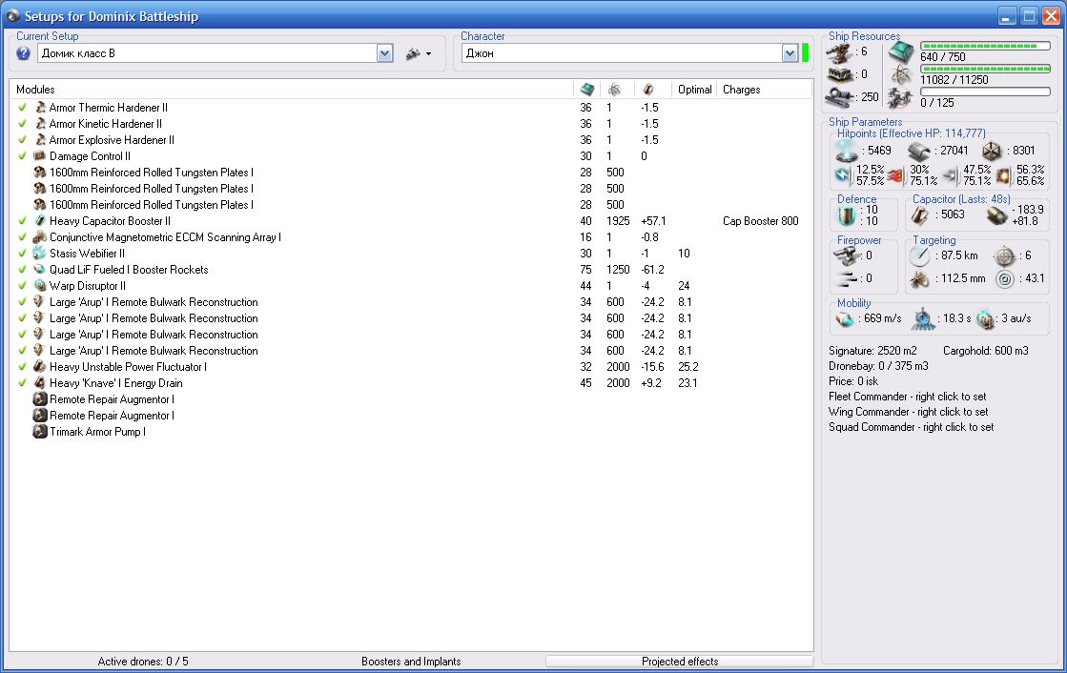This screenshot has width=1067, height=673.
Task: Toggle Conjunctive Magnetometric ECCM checkmark
Action: pyautogui.click(x=23, y=236)
